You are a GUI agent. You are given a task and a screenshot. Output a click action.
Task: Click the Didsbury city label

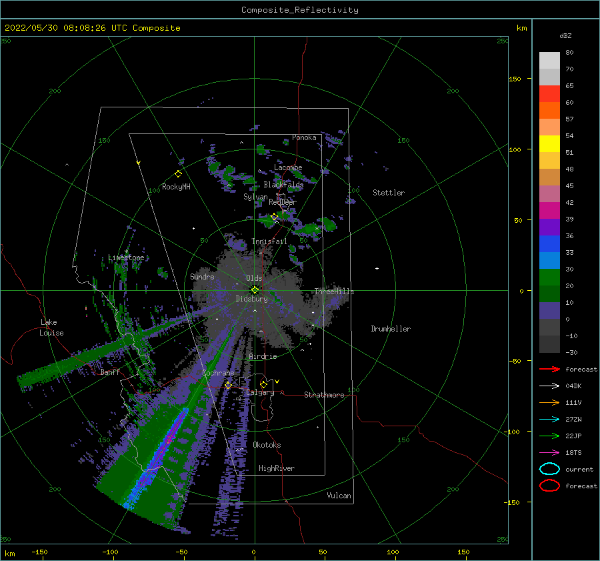tap(251, 299)
